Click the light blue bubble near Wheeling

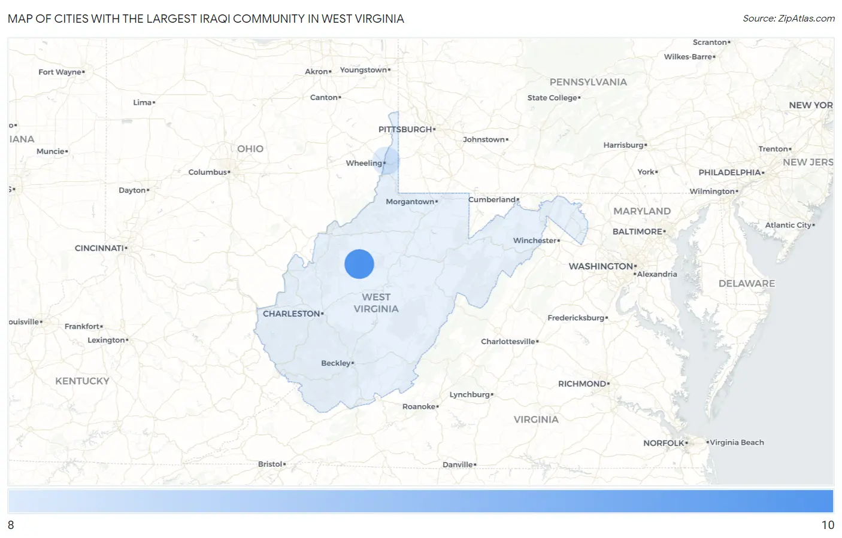386,162
